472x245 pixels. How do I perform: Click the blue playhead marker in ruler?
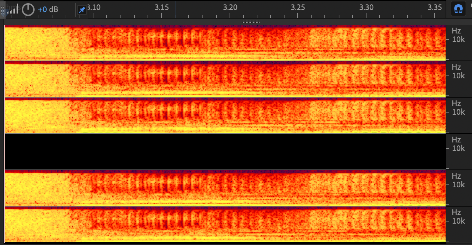175,9
